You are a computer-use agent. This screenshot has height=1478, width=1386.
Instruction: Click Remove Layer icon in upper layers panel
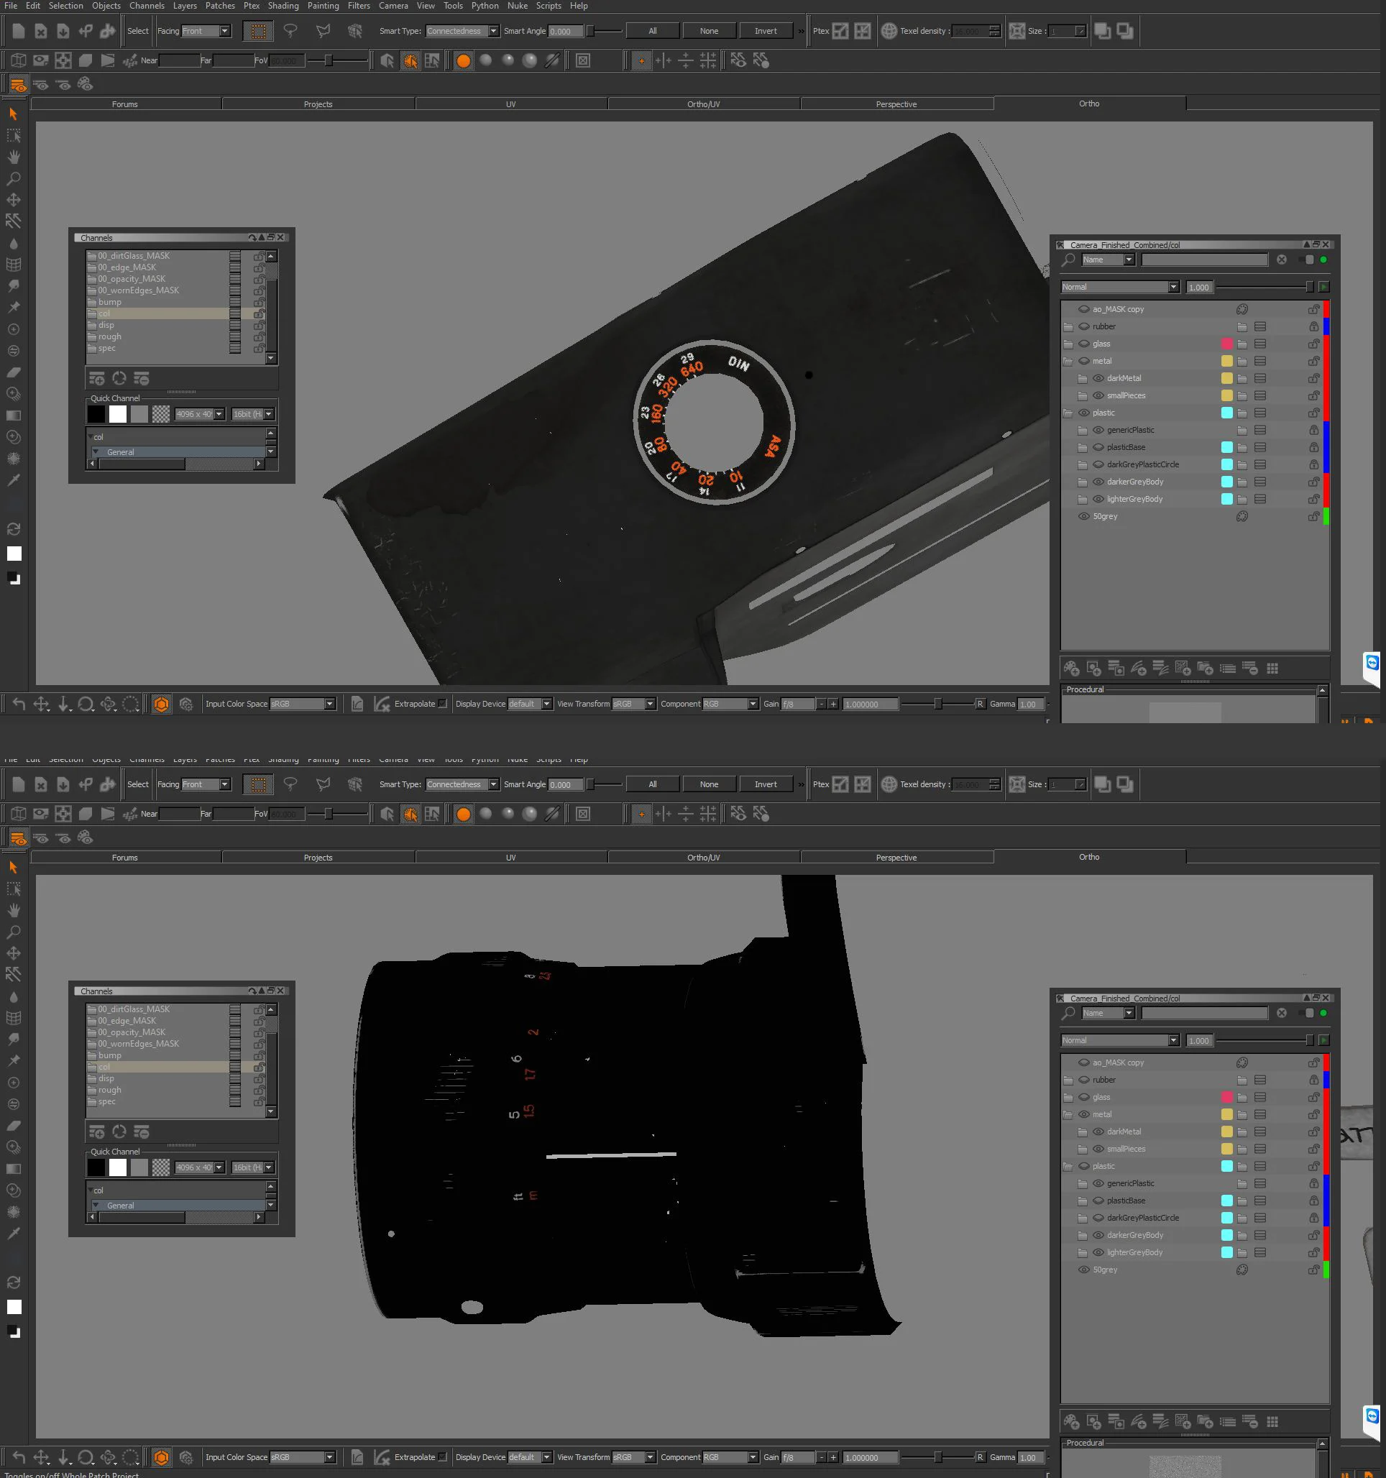click(1251, 669)
